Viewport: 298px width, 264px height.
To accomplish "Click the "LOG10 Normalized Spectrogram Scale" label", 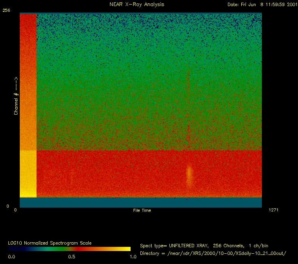I will (x=49, y=243).
